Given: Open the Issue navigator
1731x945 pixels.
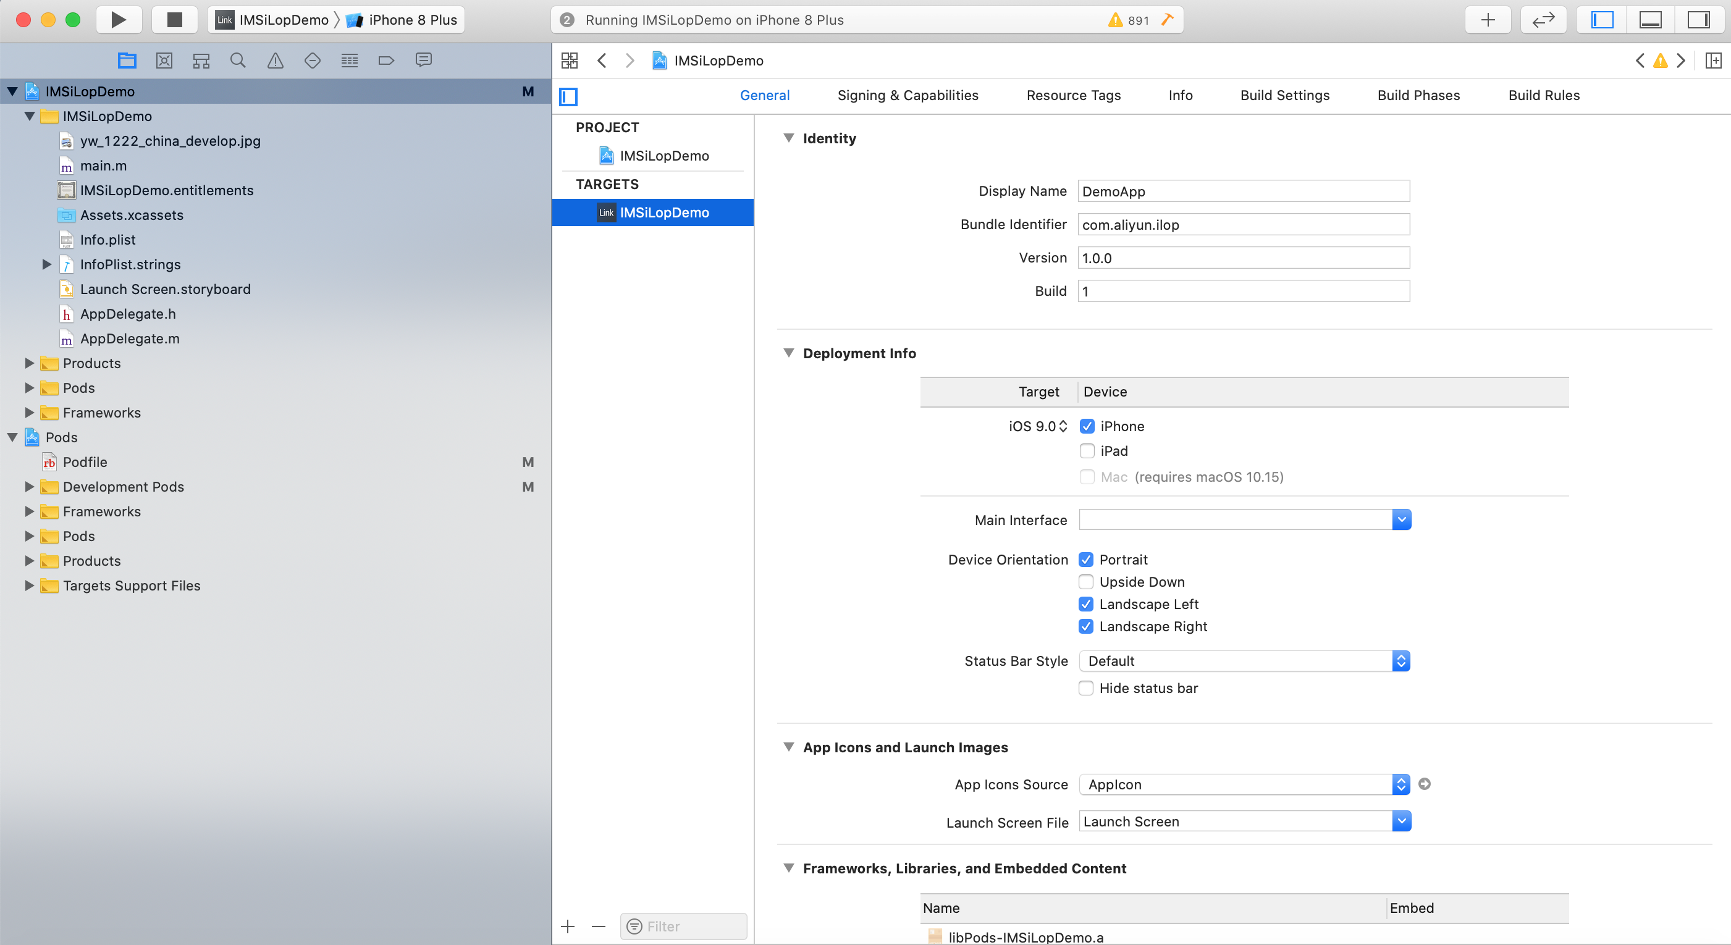Looking at the screenshot, I should pyautogui.click(x=276, y=61).
